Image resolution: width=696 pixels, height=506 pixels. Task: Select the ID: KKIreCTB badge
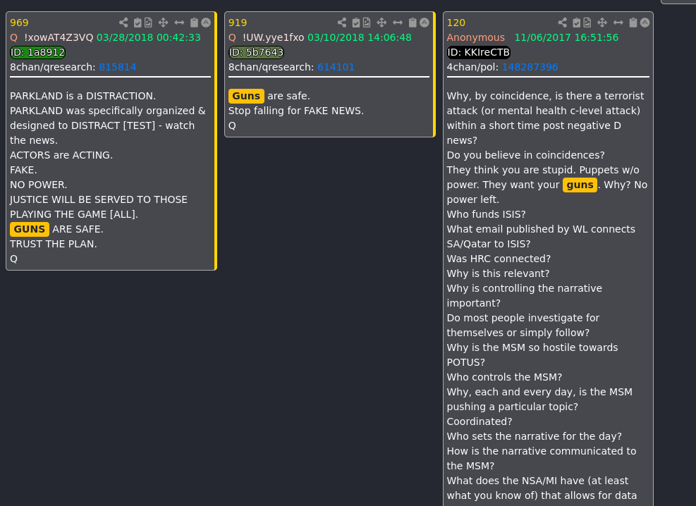coord(479,52)
